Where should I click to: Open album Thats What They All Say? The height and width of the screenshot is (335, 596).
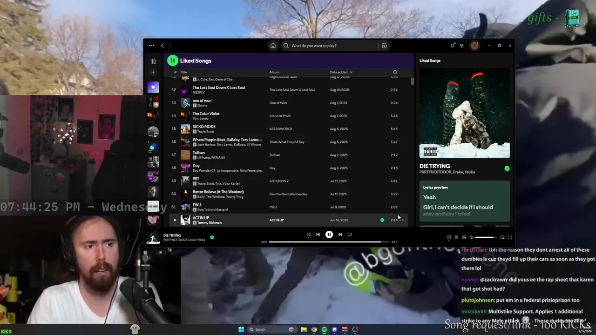tap(287, 142)
